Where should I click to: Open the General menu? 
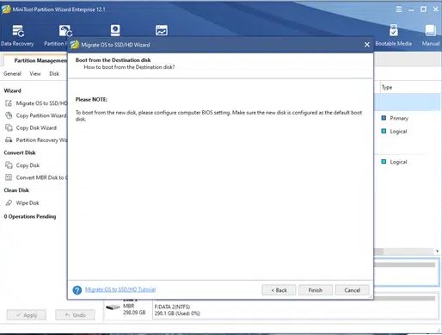pos(12,74)
